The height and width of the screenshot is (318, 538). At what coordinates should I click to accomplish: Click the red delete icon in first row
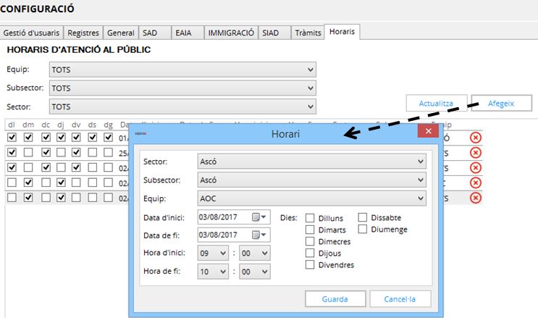coord(476,138)
